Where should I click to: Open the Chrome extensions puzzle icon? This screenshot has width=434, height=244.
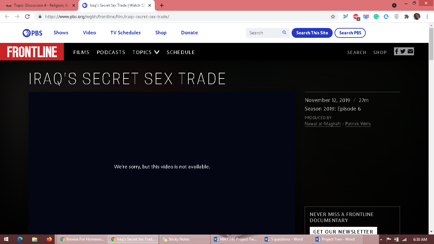click(x=406, y=17)
